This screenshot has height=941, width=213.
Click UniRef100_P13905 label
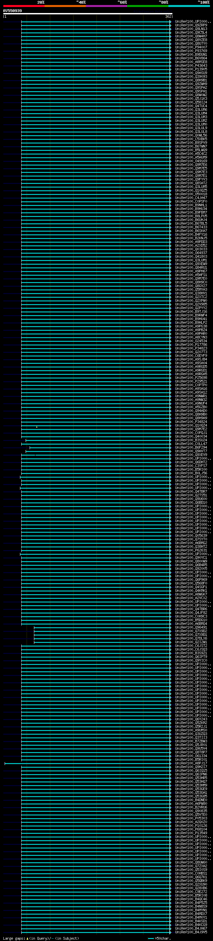tap(191, 69)
